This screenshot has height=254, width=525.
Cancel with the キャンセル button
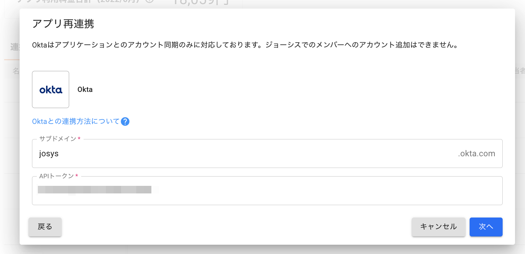438,227
